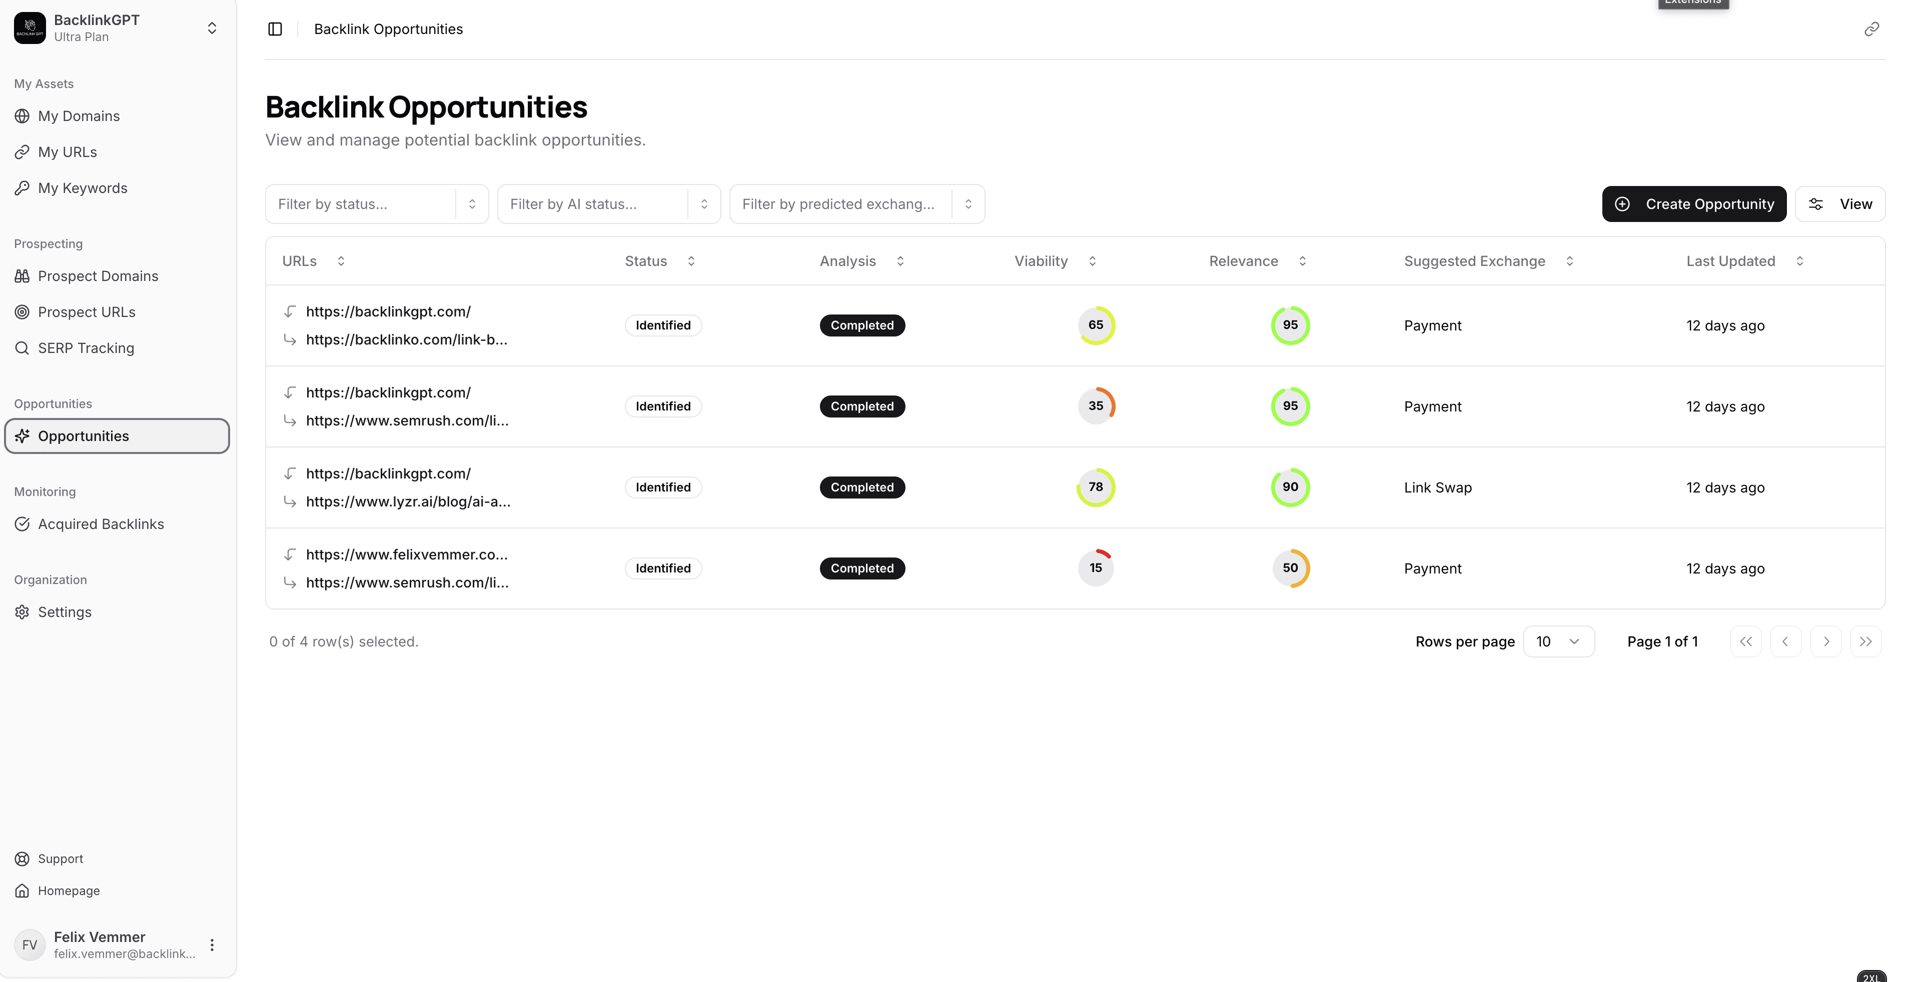
Task: Click the key icon for My Keywords
Action: 22,188
